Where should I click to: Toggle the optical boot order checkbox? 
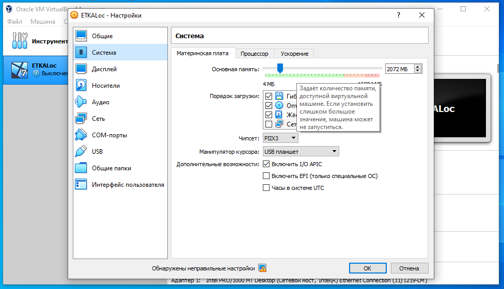(x=269, y=105)
